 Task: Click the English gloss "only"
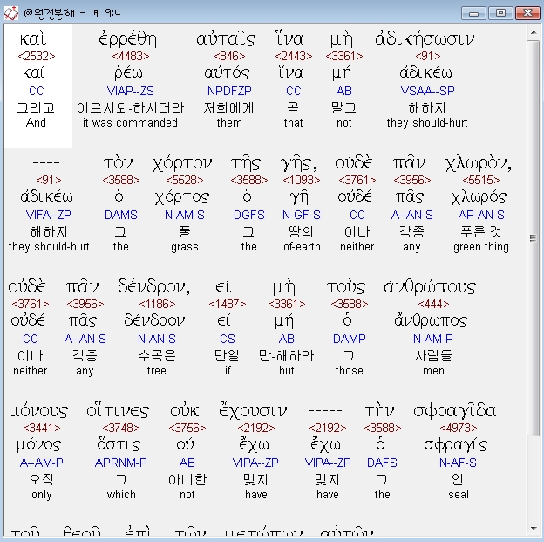[x=41, y=495]
